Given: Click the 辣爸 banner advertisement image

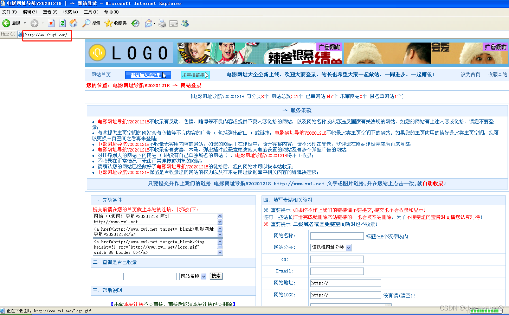Looking at the screenshot, I should tap(260, 53).
